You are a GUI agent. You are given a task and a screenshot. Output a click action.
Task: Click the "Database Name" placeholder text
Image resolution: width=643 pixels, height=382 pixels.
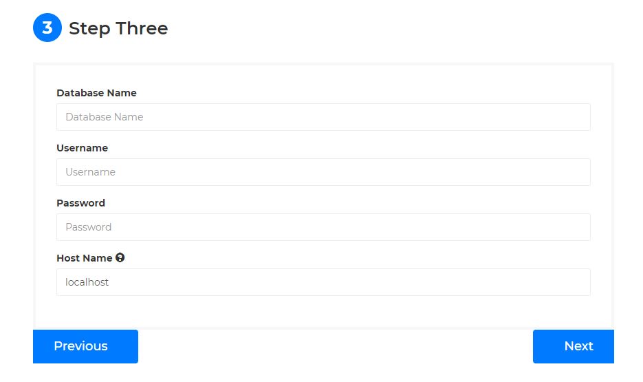(104, 117)
